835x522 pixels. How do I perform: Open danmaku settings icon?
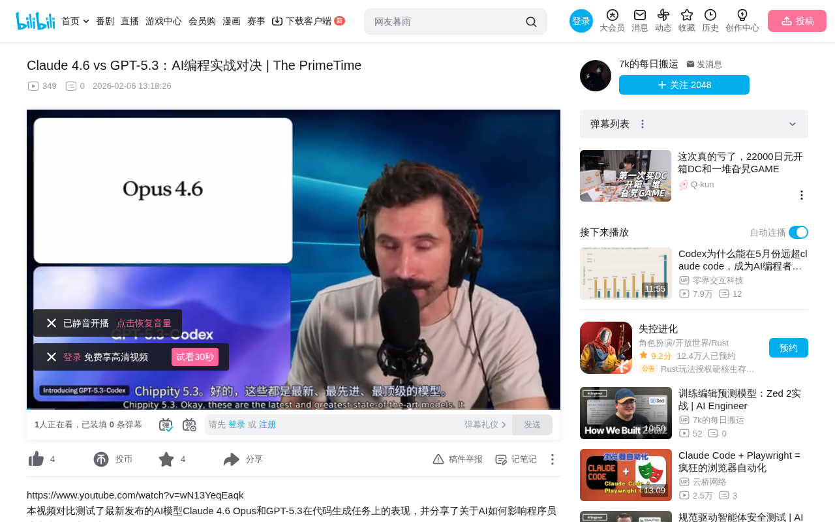point(189,425)
